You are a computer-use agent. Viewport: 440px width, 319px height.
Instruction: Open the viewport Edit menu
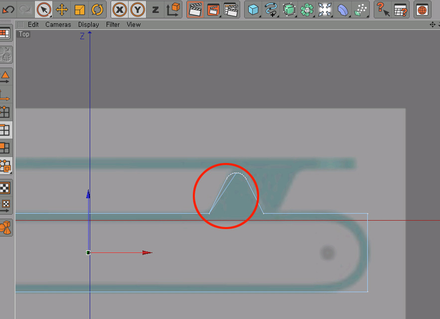(x=33, y=25)
